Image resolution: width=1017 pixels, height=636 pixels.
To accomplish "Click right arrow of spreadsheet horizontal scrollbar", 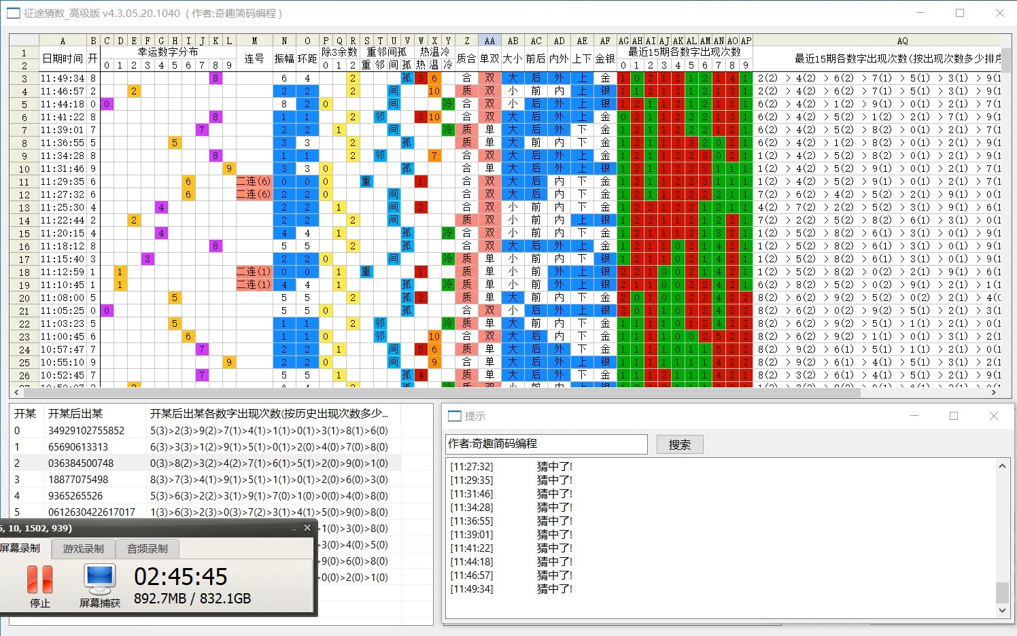I will (994, 392).
